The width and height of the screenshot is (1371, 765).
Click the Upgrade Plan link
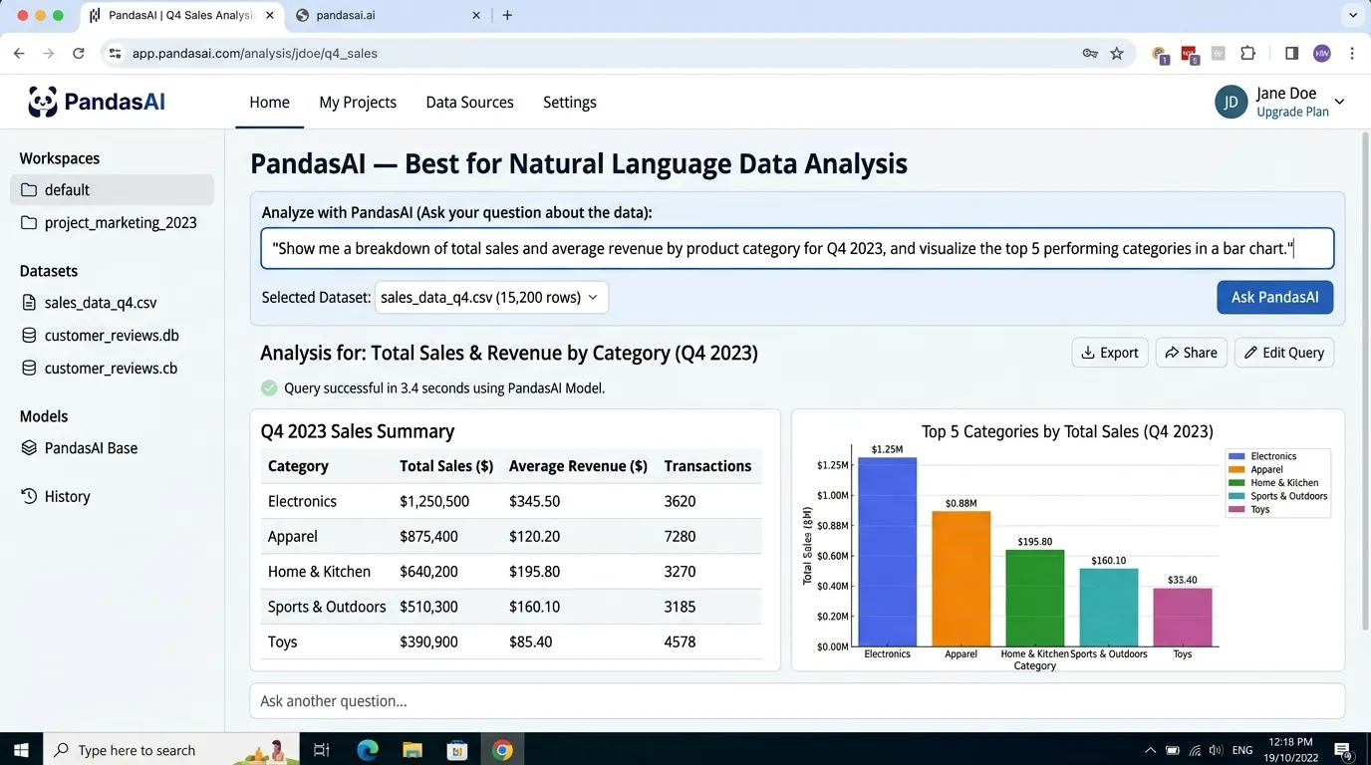(1292, 112)
